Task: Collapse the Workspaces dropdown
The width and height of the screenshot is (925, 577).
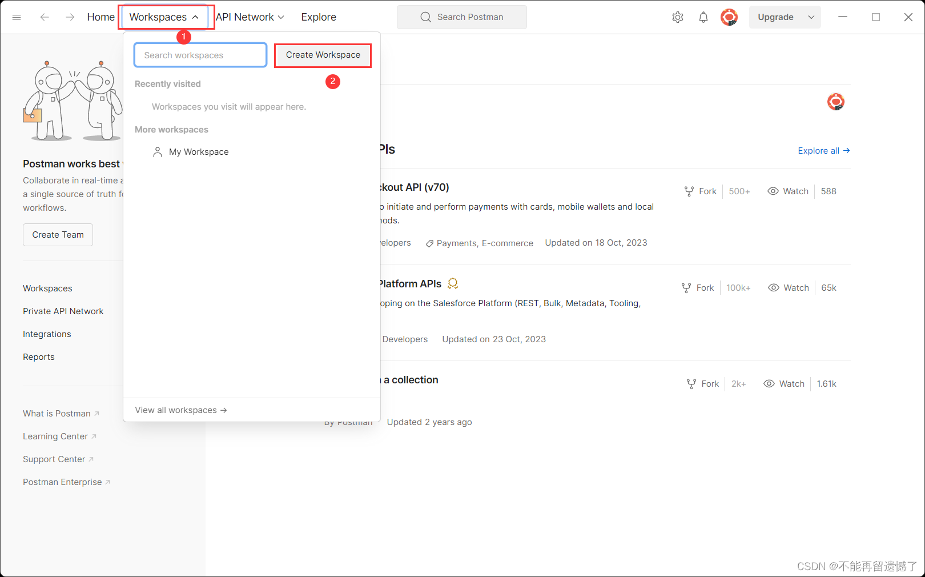Action: (195, 17)
